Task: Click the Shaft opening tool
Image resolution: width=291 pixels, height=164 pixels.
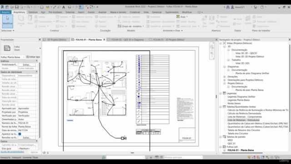Action: [x=211, y=20]
